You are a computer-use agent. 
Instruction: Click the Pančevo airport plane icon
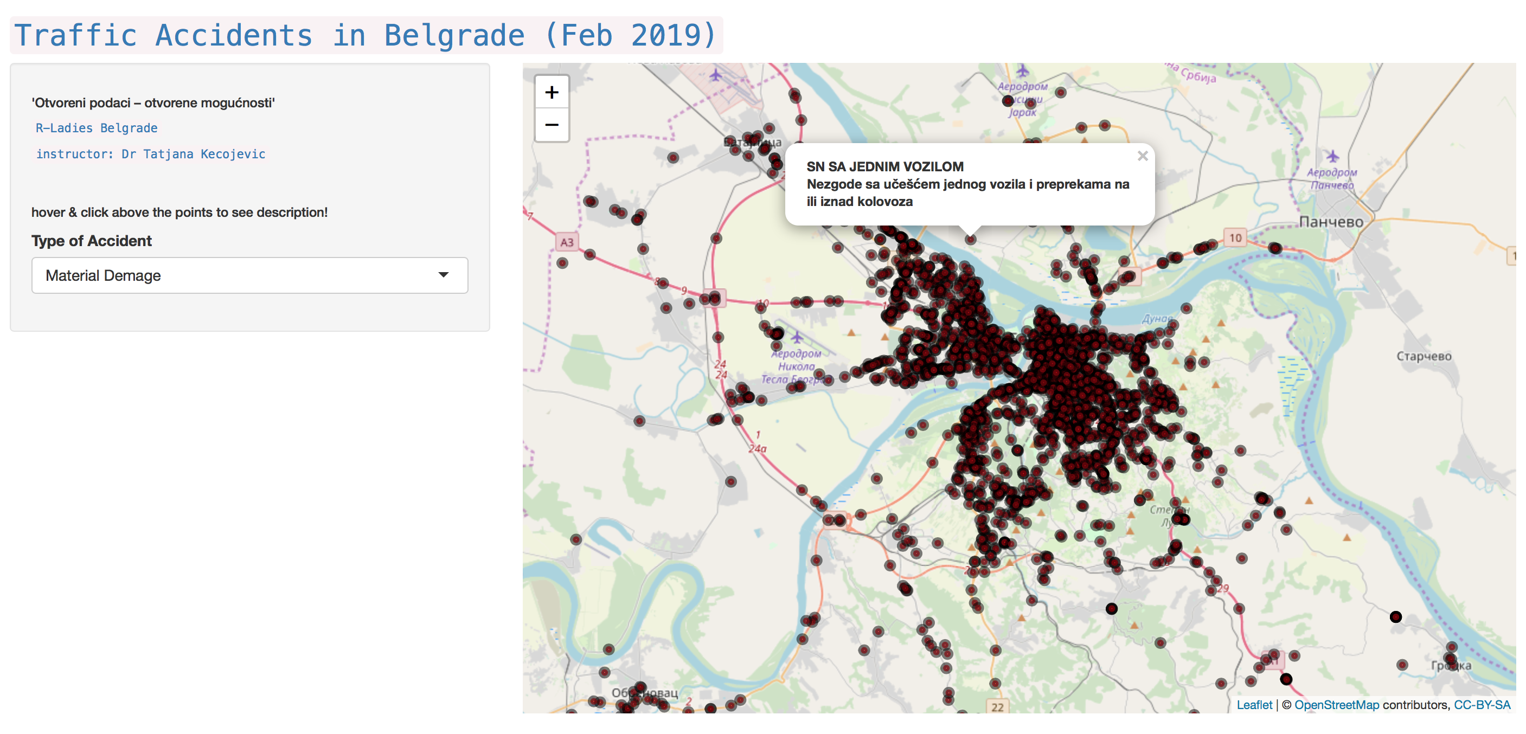click(1332, 156)
